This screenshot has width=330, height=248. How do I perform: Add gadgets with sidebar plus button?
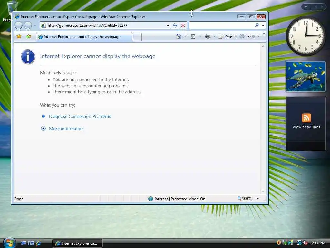(306, 7)
